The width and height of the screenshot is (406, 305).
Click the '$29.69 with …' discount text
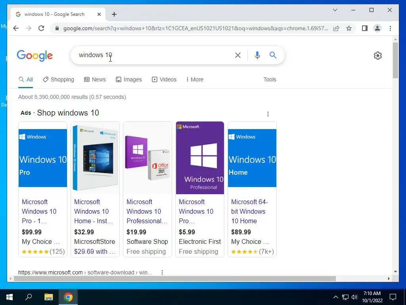pos(94,251)
